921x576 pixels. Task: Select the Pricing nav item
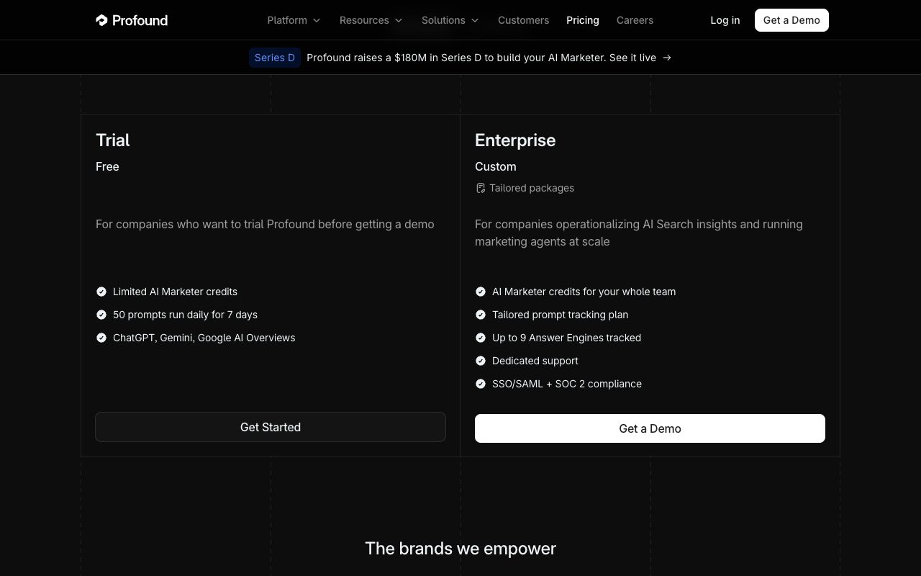point(583,20)
